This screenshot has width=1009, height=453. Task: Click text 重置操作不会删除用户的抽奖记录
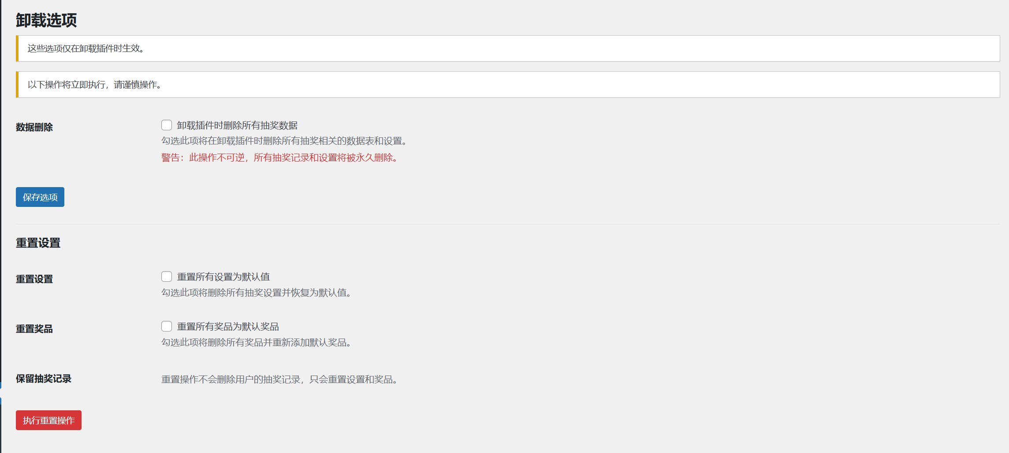231,379
